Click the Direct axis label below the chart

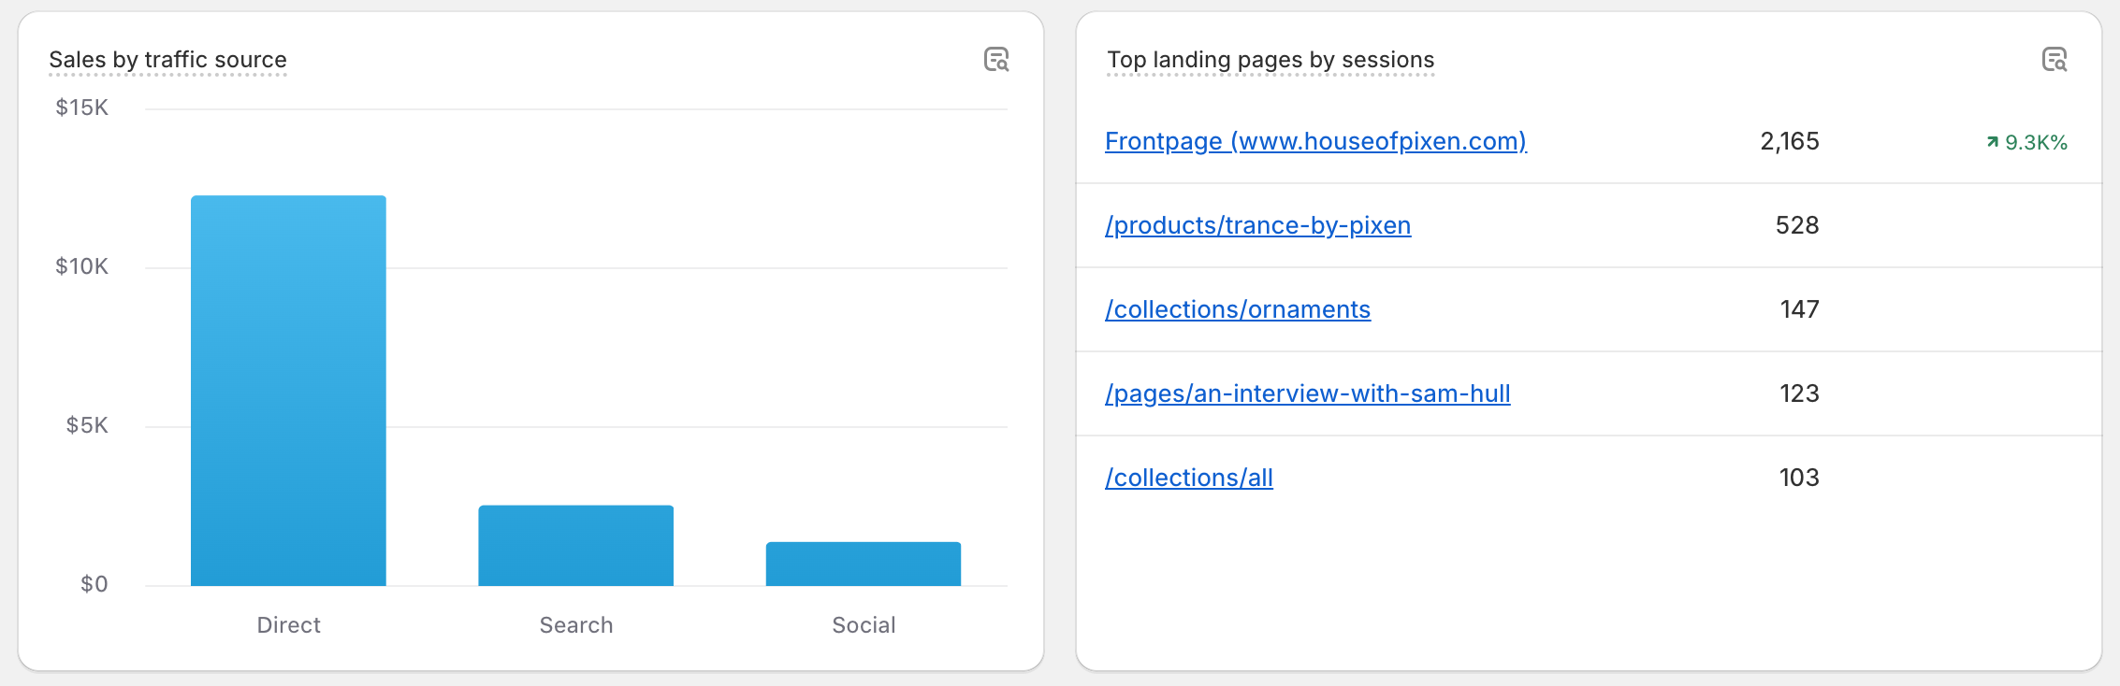pyautogui.click(x=288, y=624)
